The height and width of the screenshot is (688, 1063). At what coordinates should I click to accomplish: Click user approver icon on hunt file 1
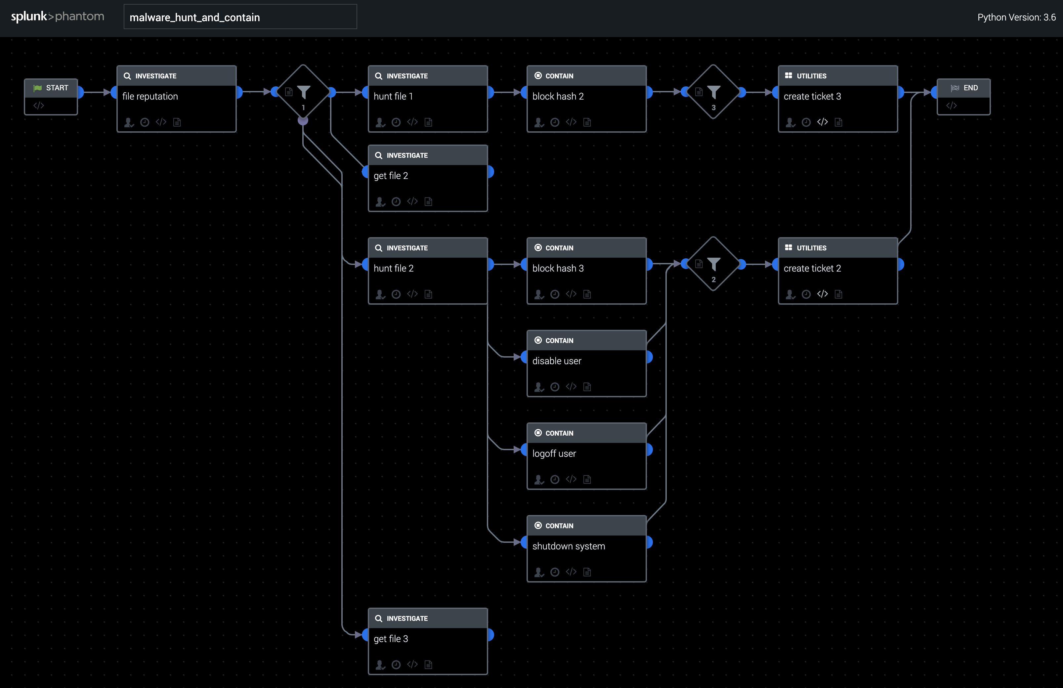click(380, 122)
